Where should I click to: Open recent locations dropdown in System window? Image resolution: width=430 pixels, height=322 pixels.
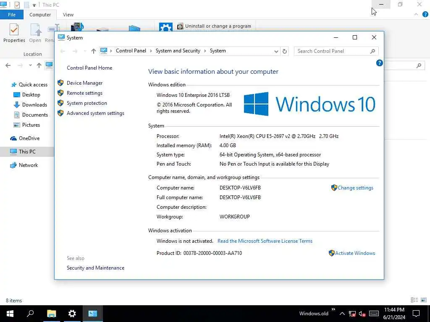(85, 51)
